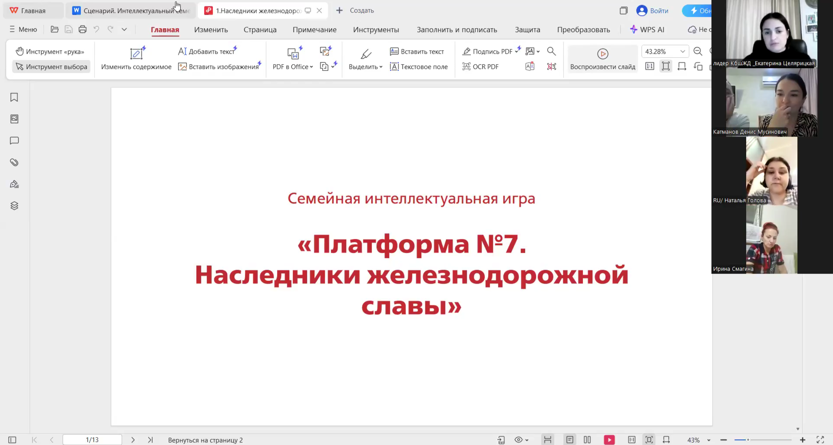Click the page number field 1/13
The width and height of the screenshot is (833, 445).
click(x=92, y=440)
